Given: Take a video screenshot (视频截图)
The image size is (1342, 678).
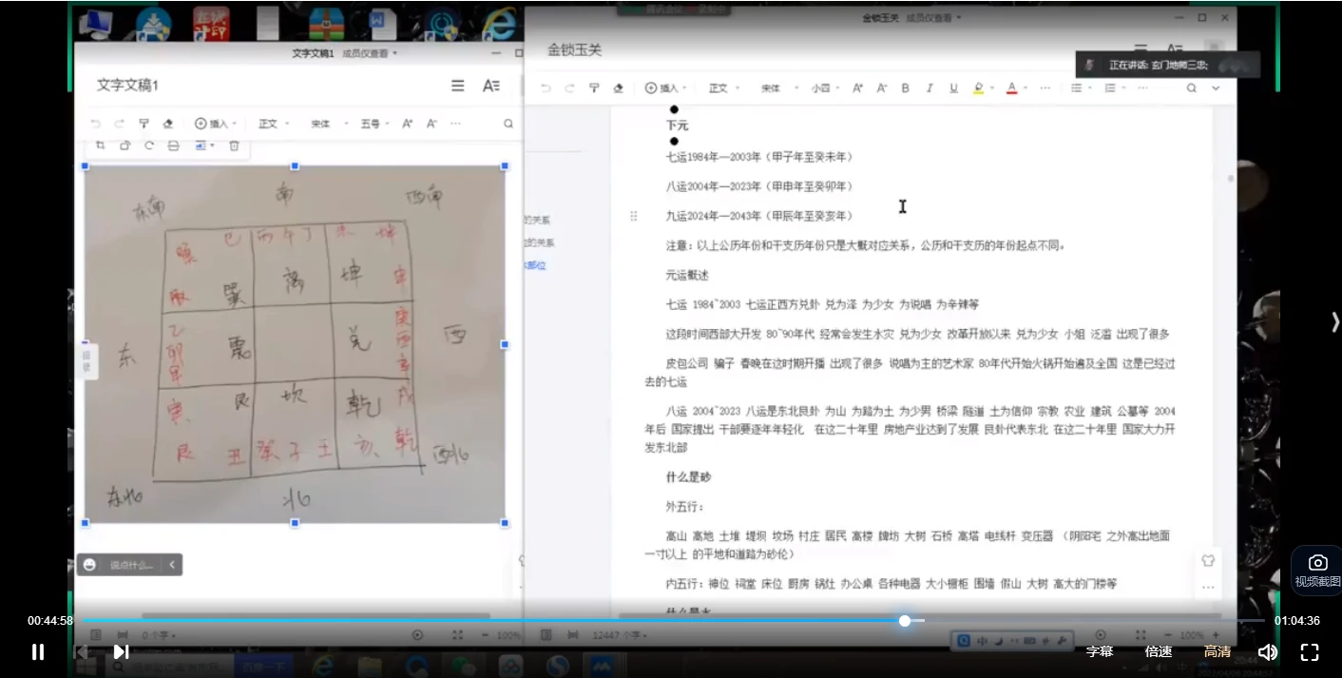Looking at the screenshot, I should pos(1316,571).
